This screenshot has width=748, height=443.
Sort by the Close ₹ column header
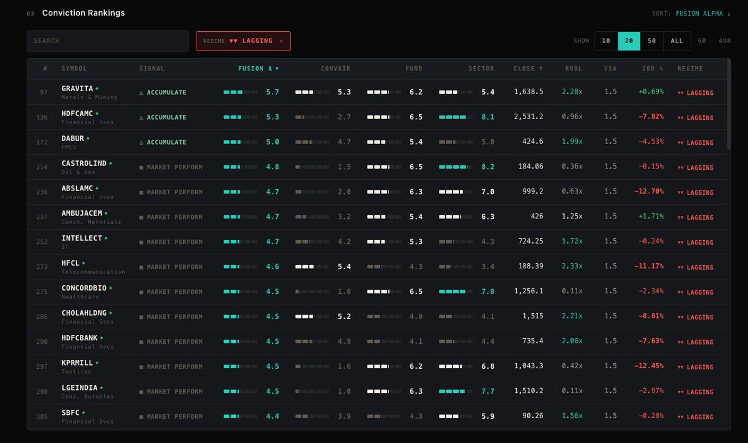[529, 69]
